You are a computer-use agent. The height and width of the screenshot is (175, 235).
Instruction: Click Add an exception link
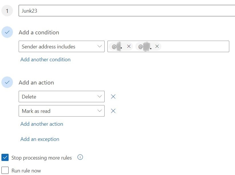coord(40,139)
